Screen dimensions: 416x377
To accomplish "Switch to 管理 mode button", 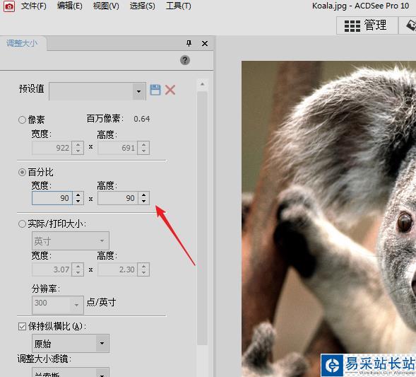I will (x=367, y=25).
